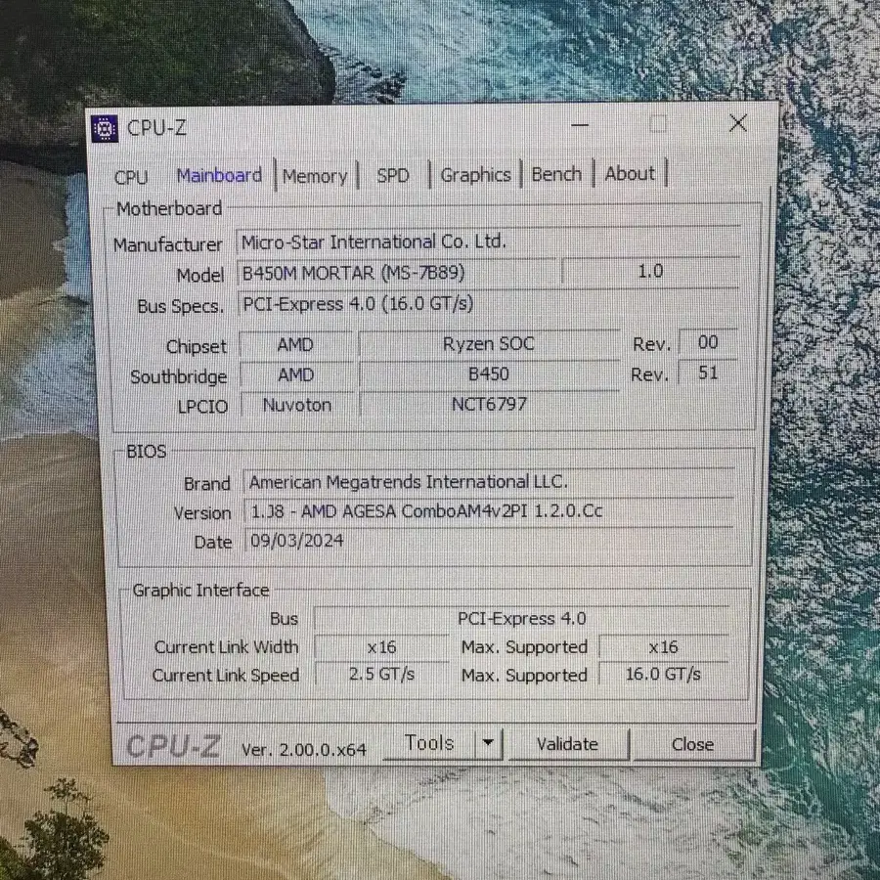Switch to the CPU tab
The width and height of the screenshot is (880, 880).
pos(131,177)
